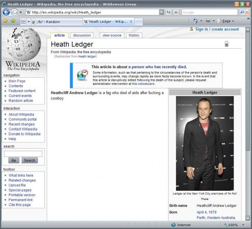Click Sign in / create account link
Image resolution: width=252 pixels, height=229 pixels.
coord(217,30)
